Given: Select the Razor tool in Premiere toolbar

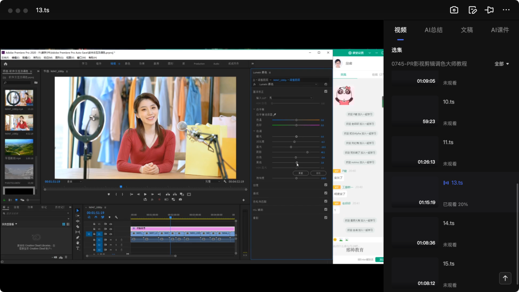Looking at the screenshot, I should tap(78, 227).
